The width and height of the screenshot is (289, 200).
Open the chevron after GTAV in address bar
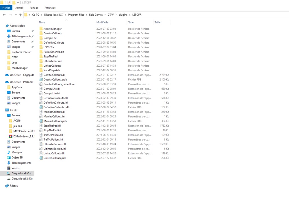(116, 14)
